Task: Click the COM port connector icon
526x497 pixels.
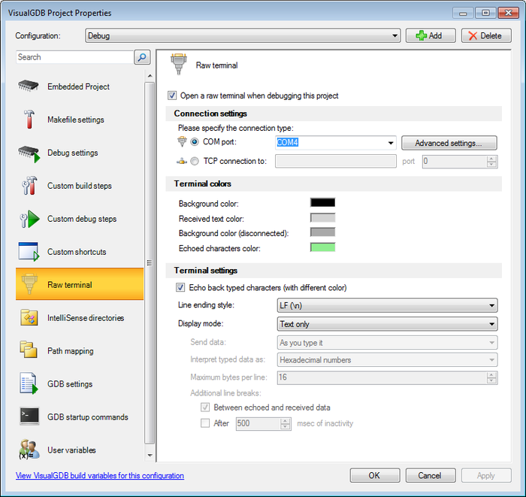Action: (x=182, y=141)
